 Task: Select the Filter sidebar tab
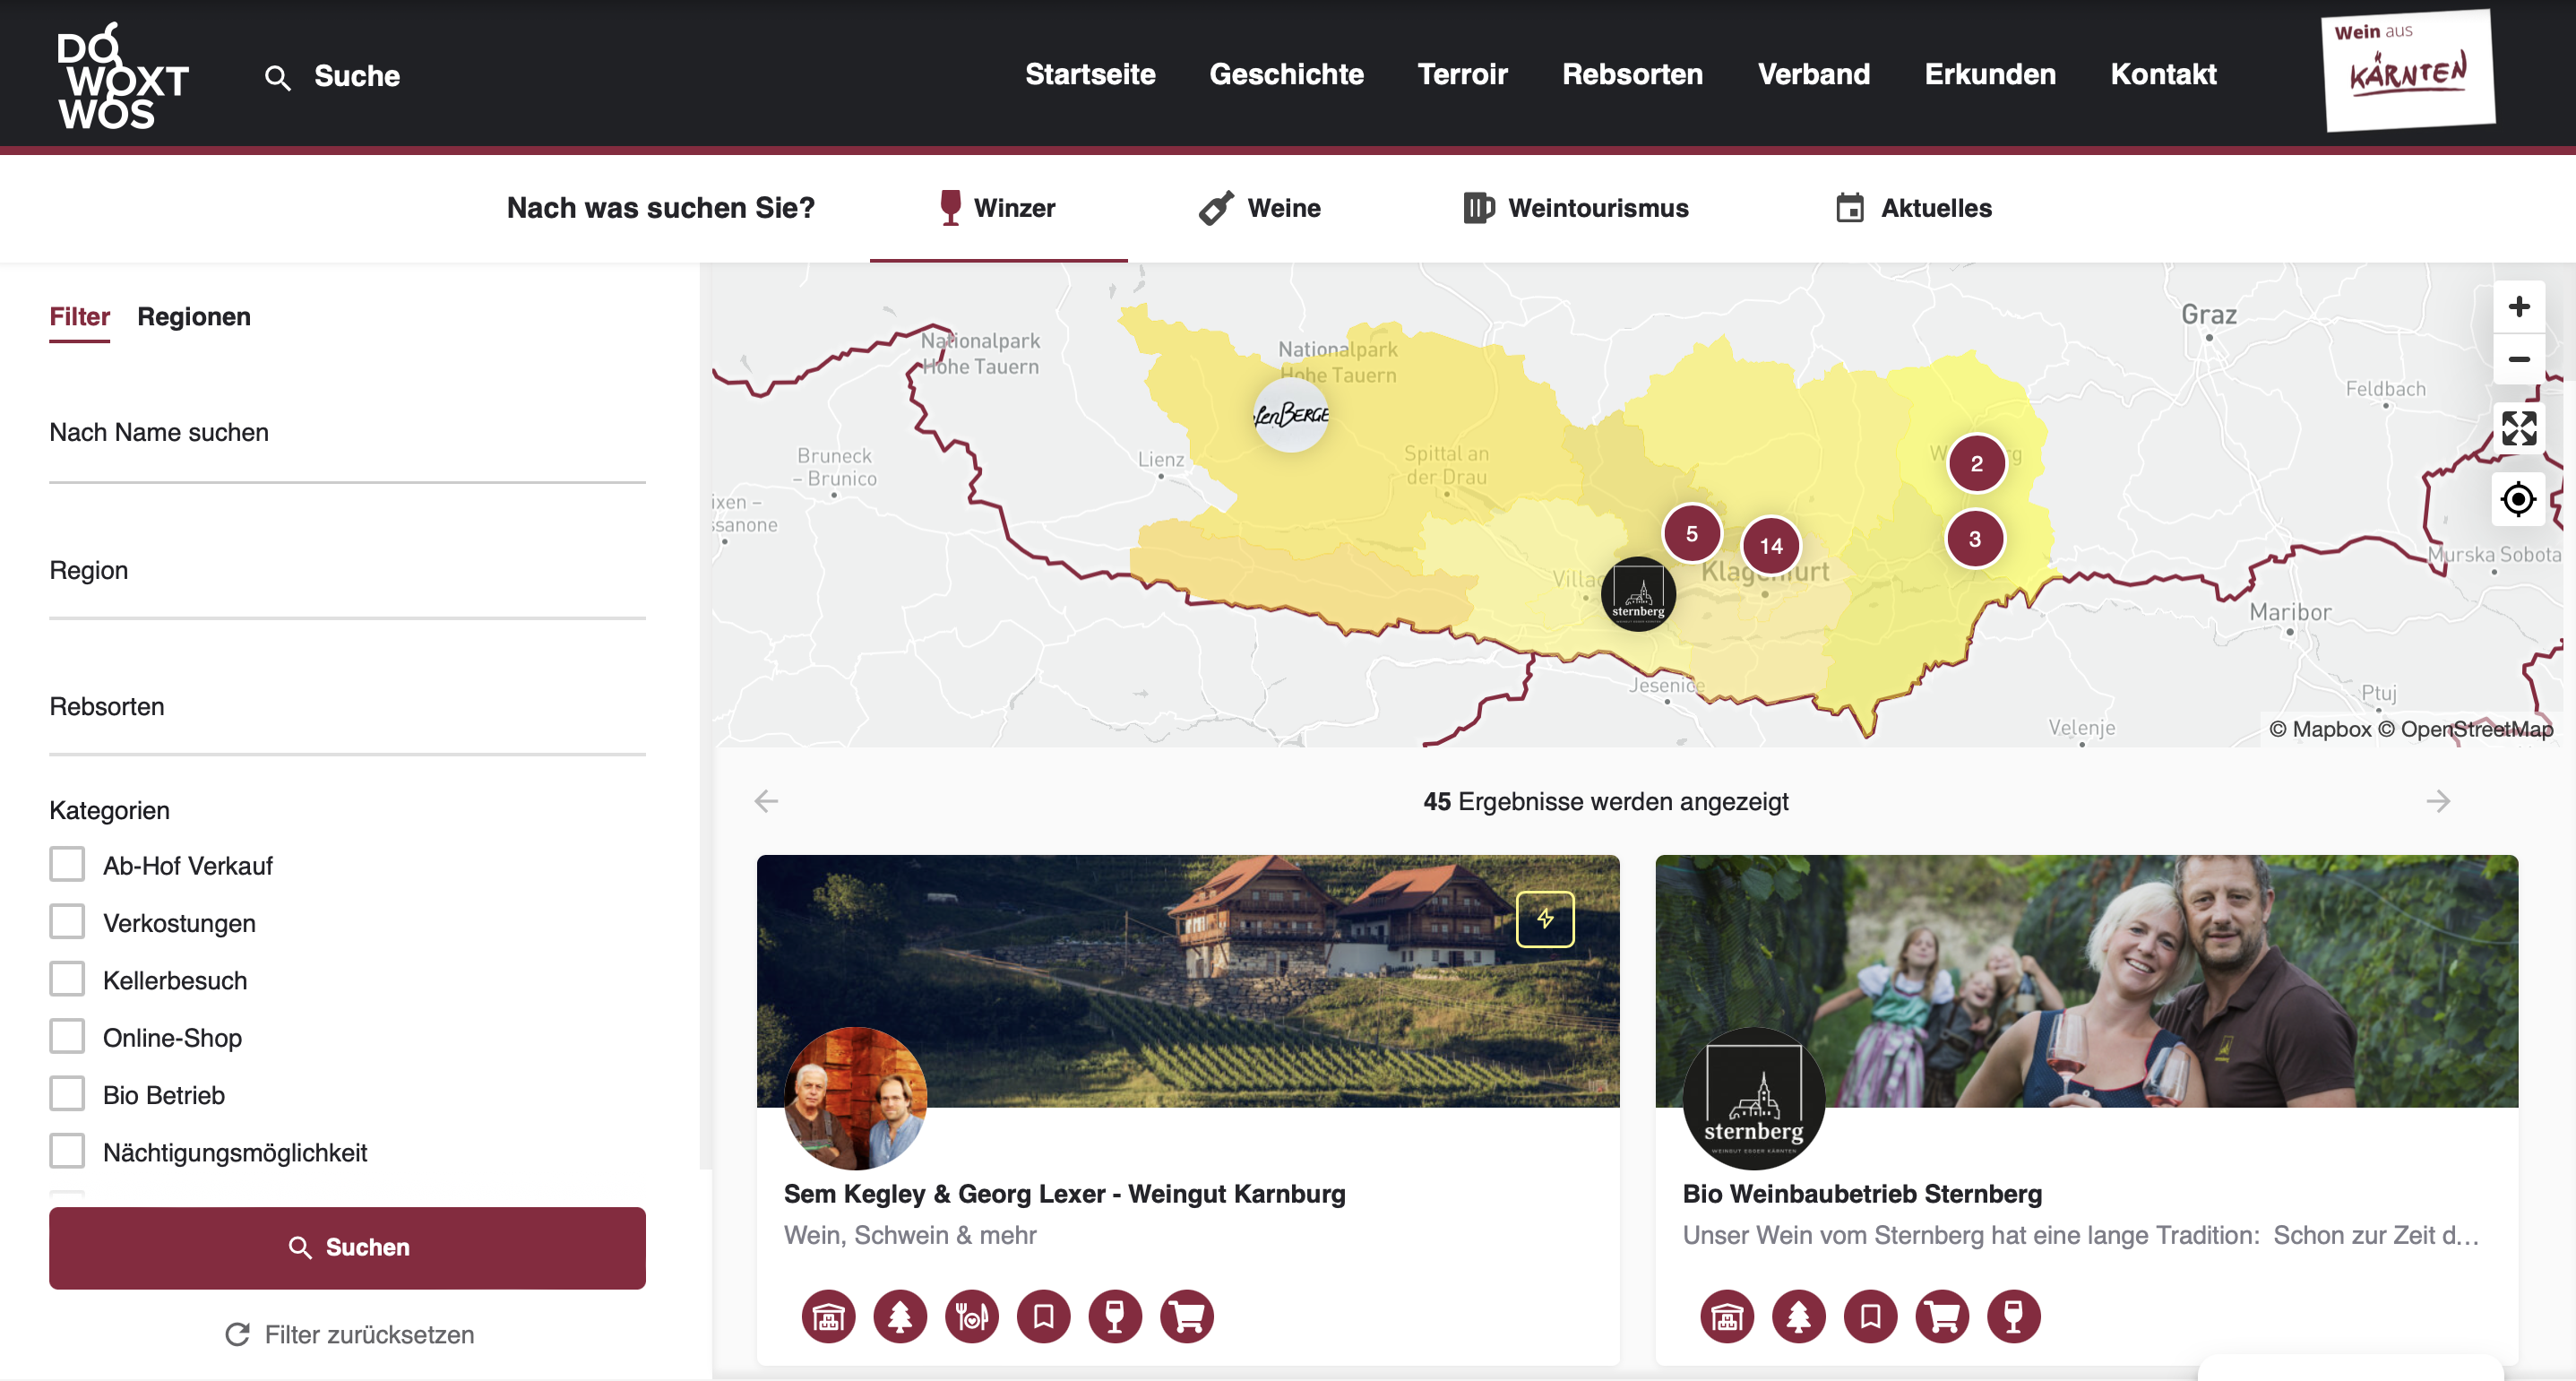point(80,317)
